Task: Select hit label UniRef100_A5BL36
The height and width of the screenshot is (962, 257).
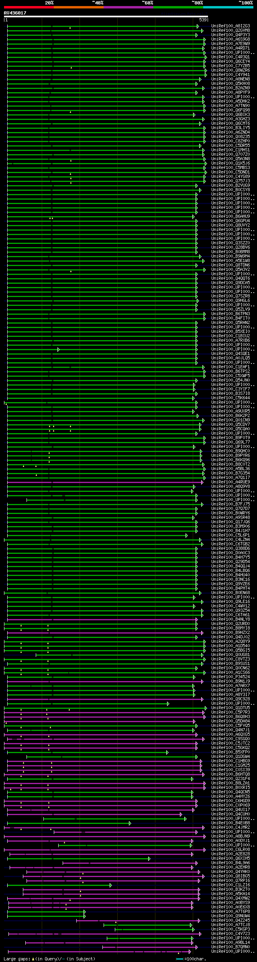Action: 230,469
